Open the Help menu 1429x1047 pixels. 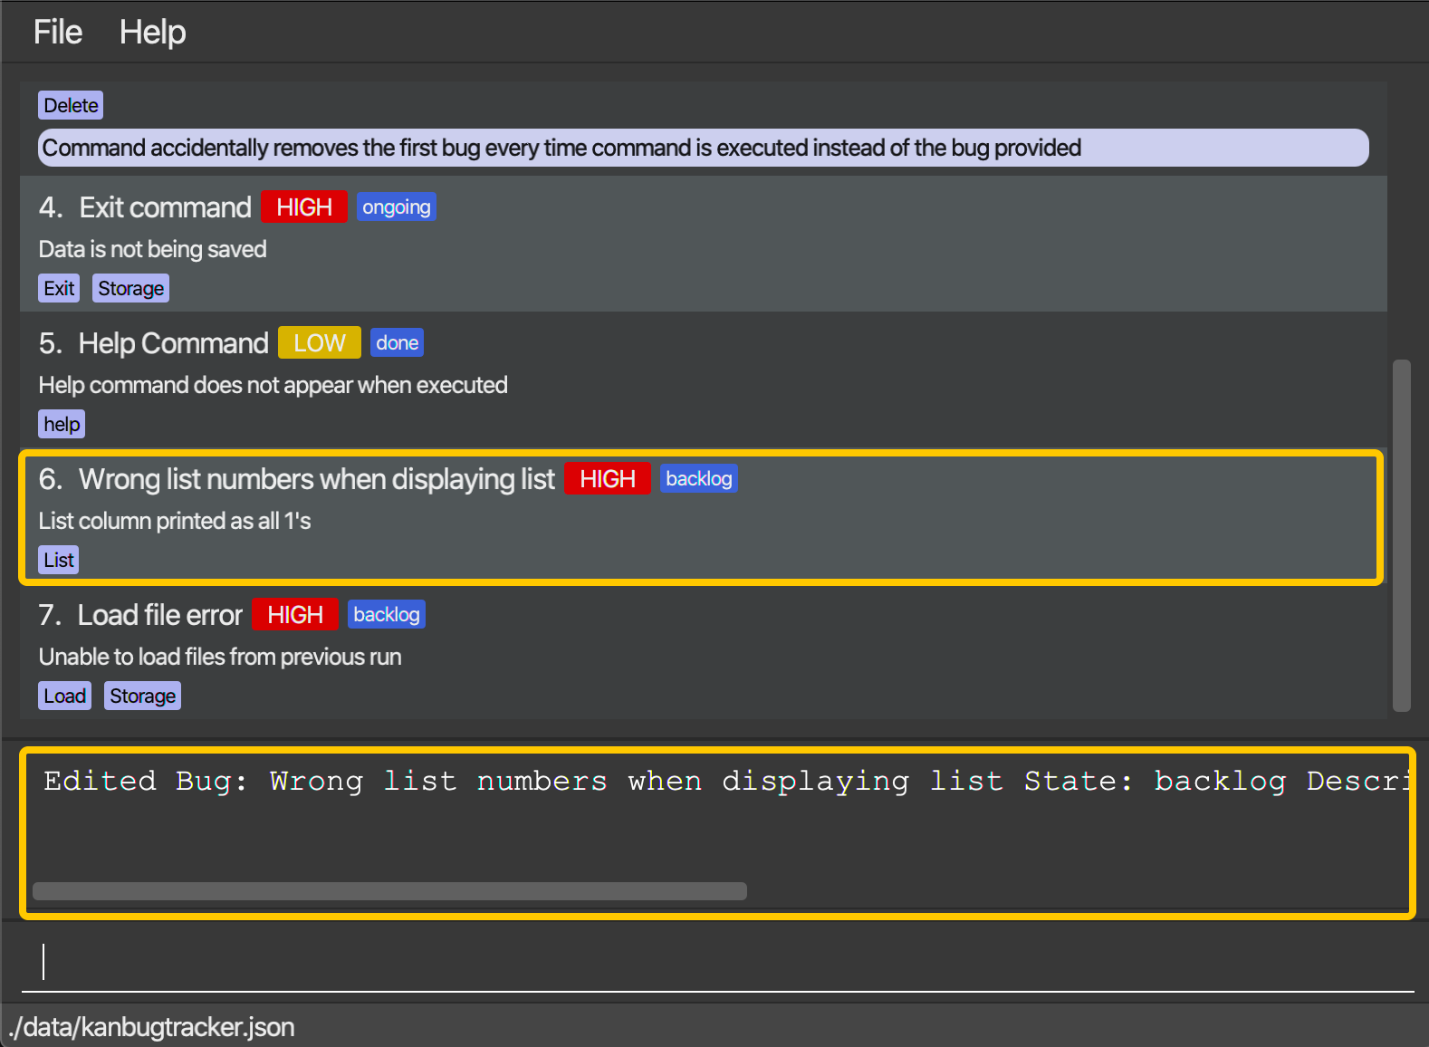152,33
